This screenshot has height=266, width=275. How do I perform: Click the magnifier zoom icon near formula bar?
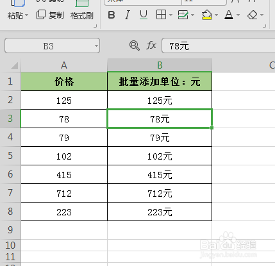click(135, 46)
